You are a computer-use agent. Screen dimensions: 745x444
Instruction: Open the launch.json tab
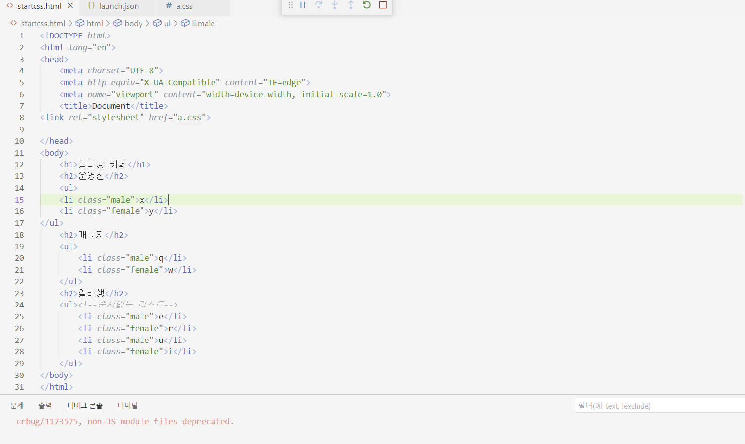(x=119, y=6)
